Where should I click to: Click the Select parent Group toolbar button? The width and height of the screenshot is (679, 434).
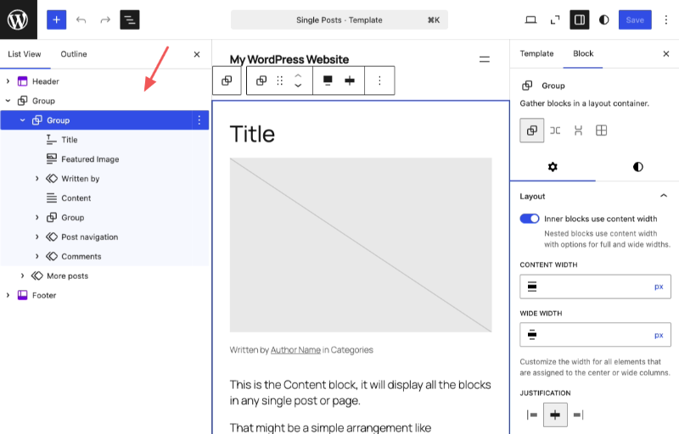(227, 81)
